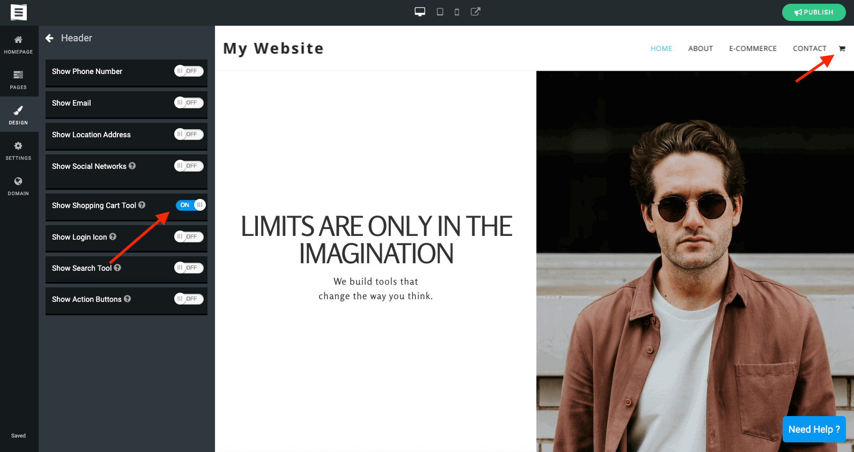Open the shopping cart icon in header
This screenshot has height=452, width=854.
pos(842,49)
